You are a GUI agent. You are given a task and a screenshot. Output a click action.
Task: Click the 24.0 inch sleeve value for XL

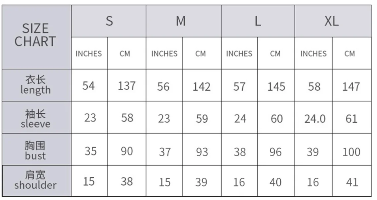click(315, 119)
